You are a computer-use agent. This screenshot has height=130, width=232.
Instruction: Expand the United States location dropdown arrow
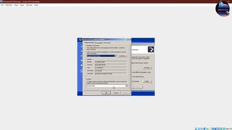click(127, 86)
